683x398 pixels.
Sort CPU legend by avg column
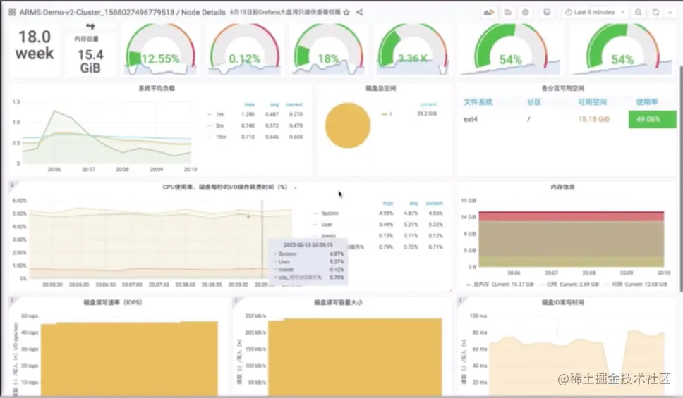413,204
